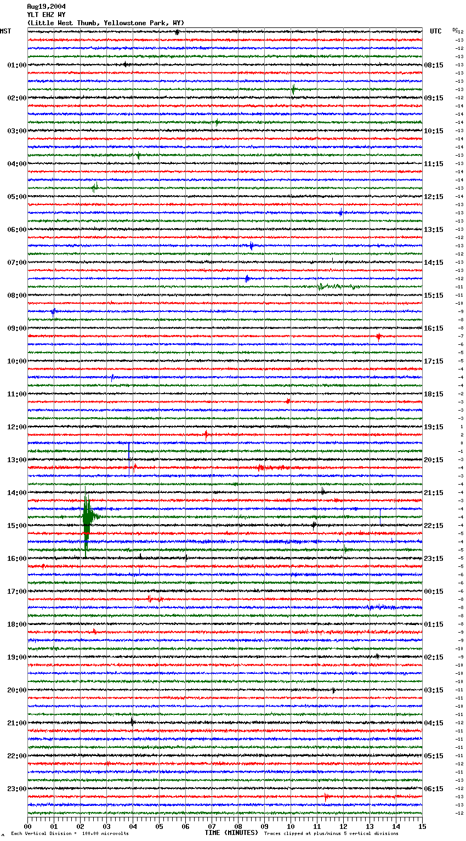466x841 pixels.
Task: Select the 19:15 UTC time label
Action: click(x=434, y=427)
